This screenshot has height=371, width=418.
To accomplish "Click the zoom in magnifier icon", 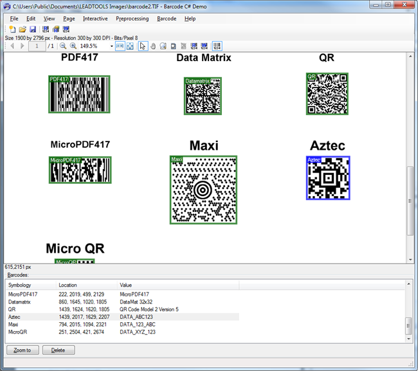I will [73, 46].
